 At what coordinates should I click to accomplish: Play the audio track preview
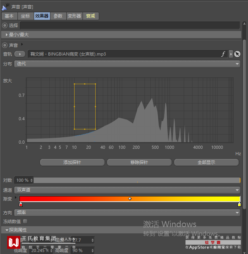click(20, 54)
